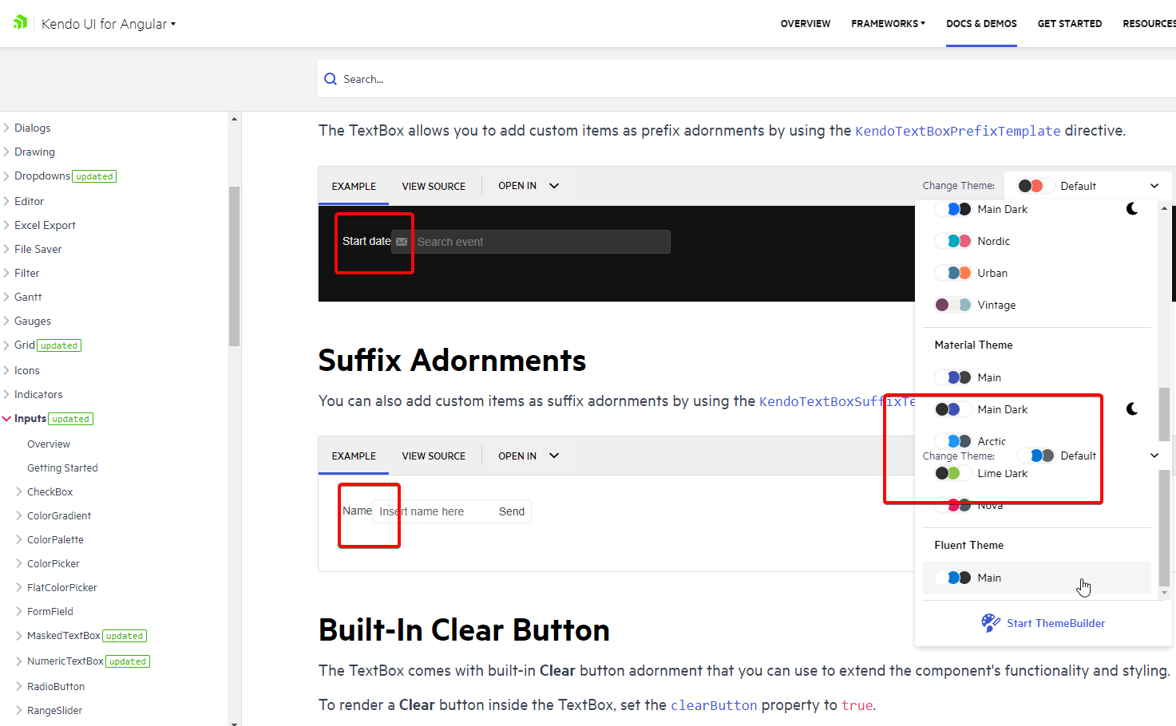
Task: Expand the Editor tree node
Action: (6, 201)
